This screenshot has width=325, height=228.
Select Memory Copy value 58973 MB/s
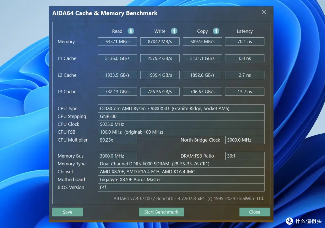click(x=202, y=42)
